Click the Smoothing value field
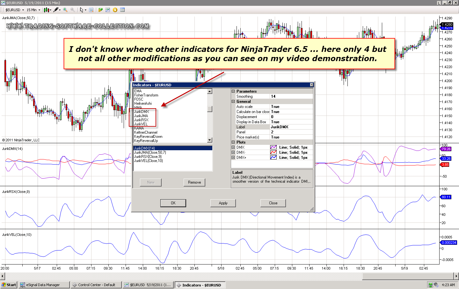The image size is (459, 289). [291, 96]
